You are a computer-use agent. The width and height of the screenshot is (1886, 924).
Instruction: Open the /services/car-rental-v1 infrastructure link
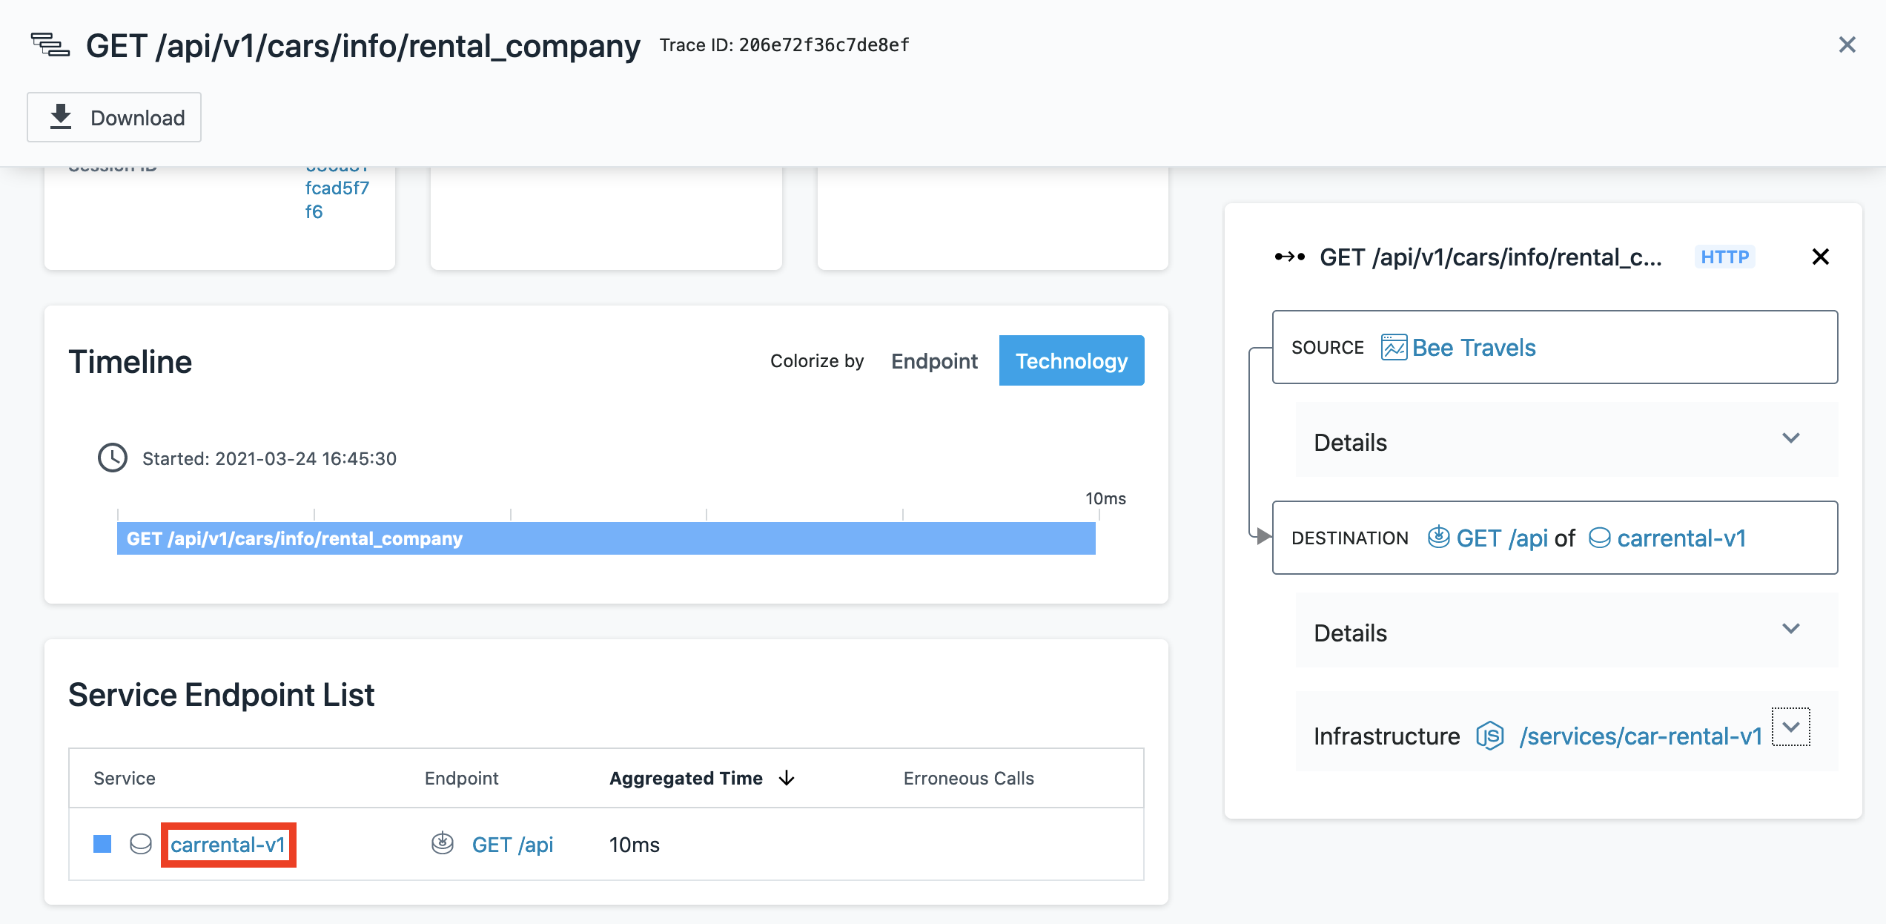[1640, 736]
